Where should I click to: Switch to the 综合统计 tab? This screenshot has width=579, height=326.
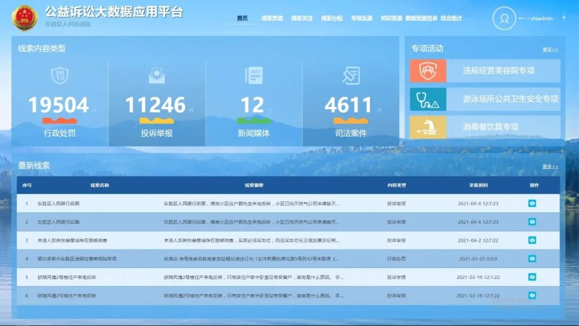(451, 18)
